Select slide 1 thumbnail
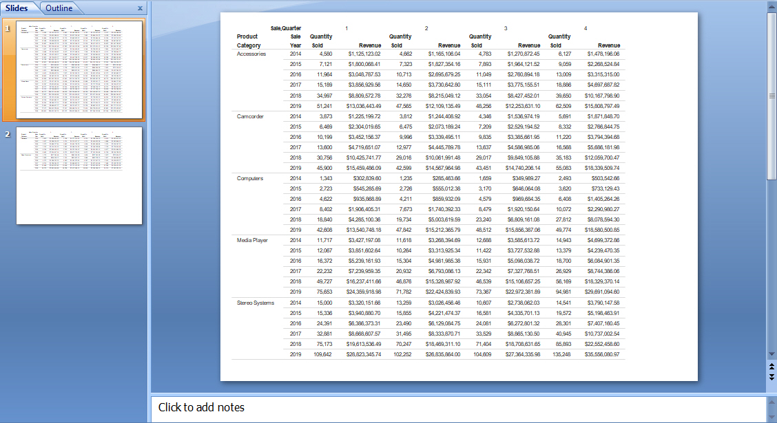 [x=79, y=69]
